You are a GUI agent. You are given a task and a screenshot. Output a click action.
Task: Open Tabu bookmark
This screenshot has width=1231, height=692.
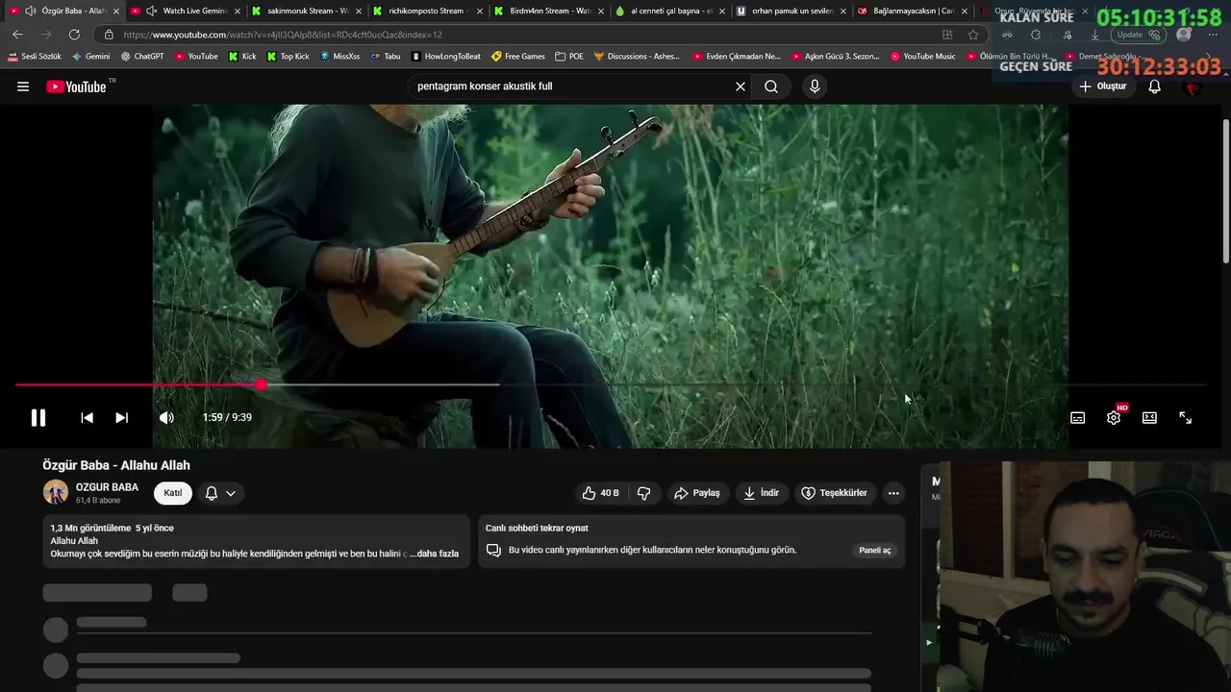386,57
